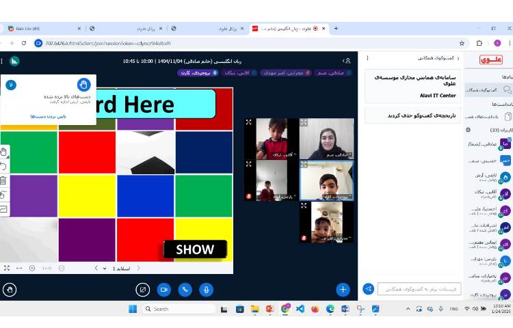Click the zoom in plus icon

32,269
